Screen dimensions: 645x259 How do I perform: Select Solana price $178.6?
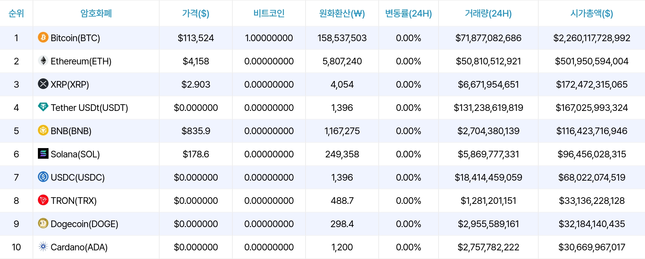click(x=196, y=154)
